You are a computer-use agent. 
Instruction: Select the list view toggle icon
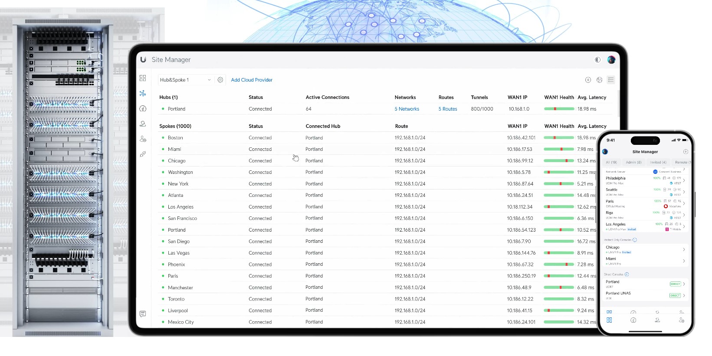click(611, 80)
